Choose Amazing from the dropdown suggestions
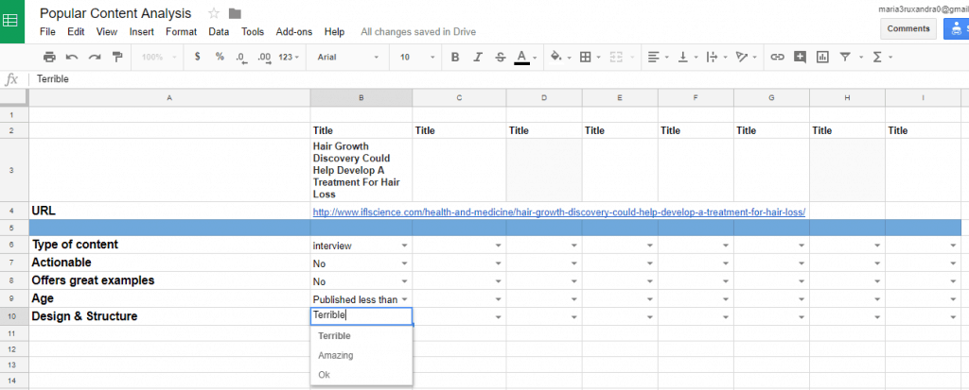This screenshot has width=969, height=390. [336, 355]
